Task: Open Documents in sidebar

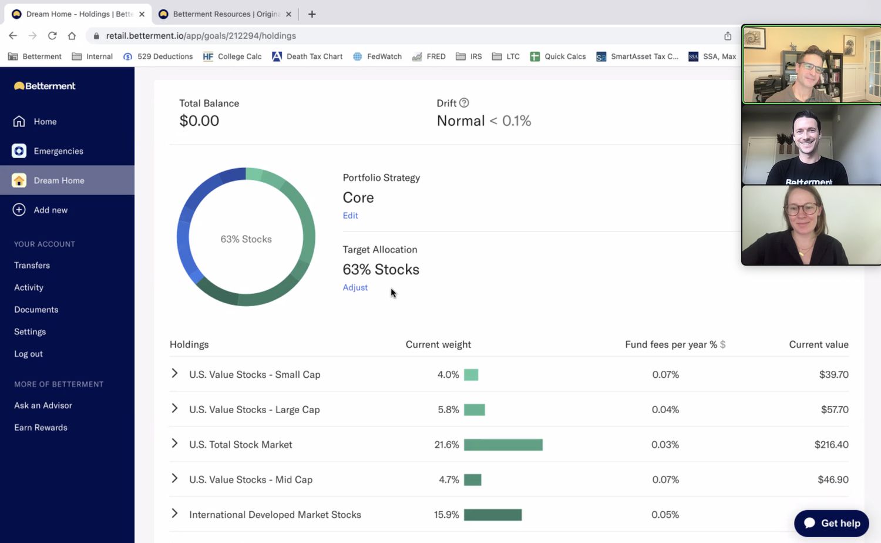Action: click(36, 310)
